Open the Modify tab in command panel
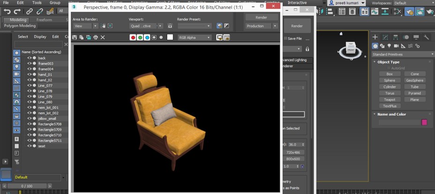Screen dimensions: 435x194 click(x=385, y=37)
